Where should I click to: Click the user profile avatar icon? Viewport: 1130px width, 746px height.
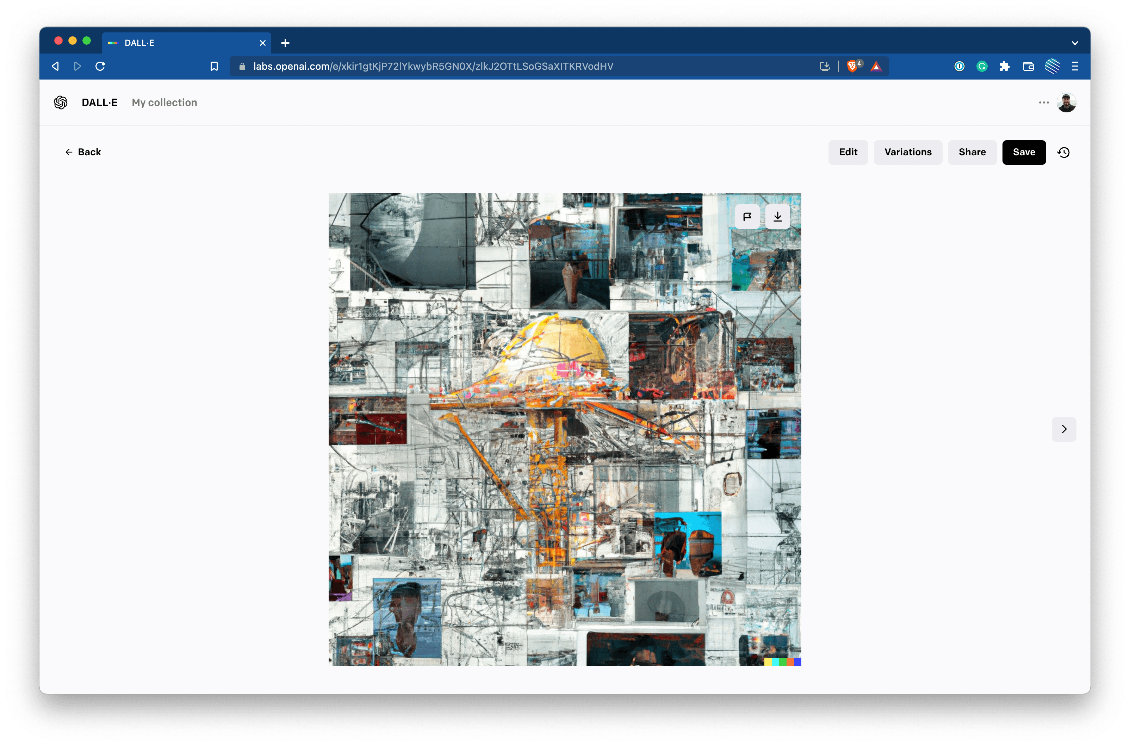click(x=1067, y=101)
